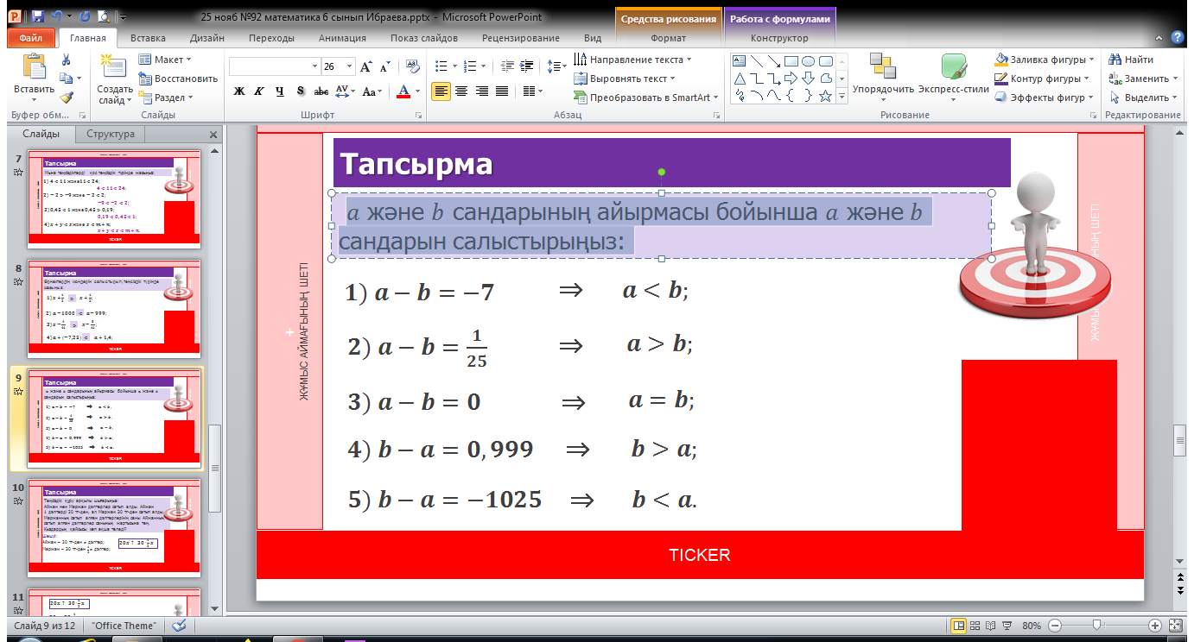The width and height of the screenshot is (1194, 642).
Task: Toggle text Shadow (S) formatting
Action: click(x=300, y=91)
